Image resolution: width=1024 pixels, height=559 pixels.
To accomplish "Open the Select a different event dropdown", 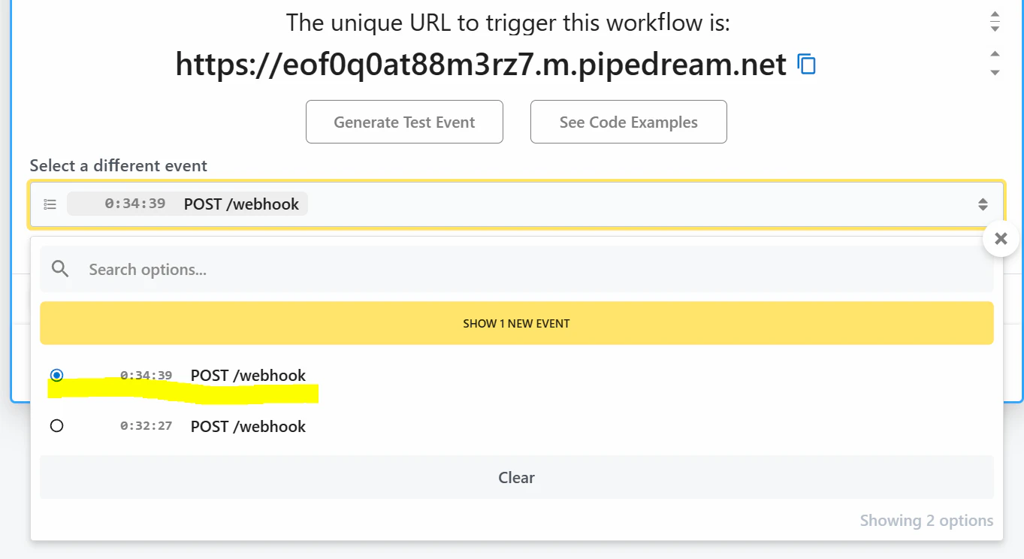I will (x=517, y=204).
